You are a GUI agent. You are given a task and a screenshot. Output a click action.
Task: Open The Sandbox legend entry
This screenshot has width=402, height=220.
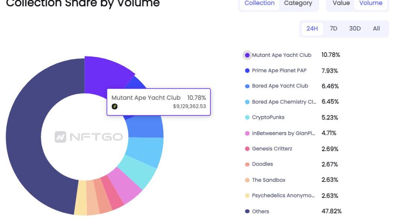268,180
